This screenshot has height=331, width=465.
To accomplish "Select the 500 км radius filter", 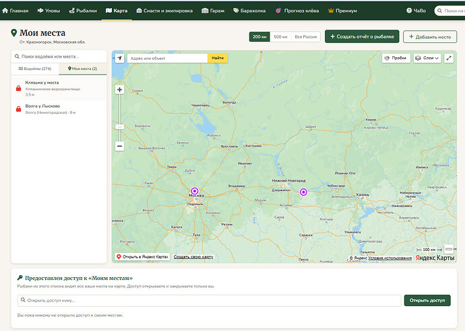I will tap(280, 37).
